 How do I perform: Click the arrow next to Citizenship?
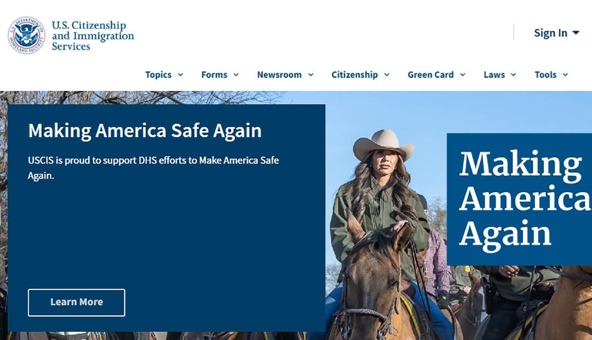click(x=387, y=74)
